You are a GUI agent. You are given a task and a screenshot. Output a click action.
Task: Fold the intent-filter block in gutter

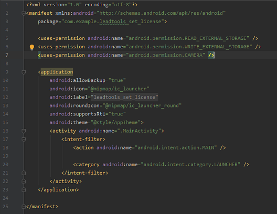(24, 140)
